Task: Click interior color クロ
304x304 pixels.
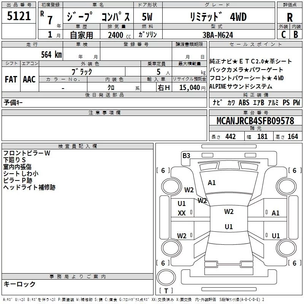Action: click(x=111, y=87)
